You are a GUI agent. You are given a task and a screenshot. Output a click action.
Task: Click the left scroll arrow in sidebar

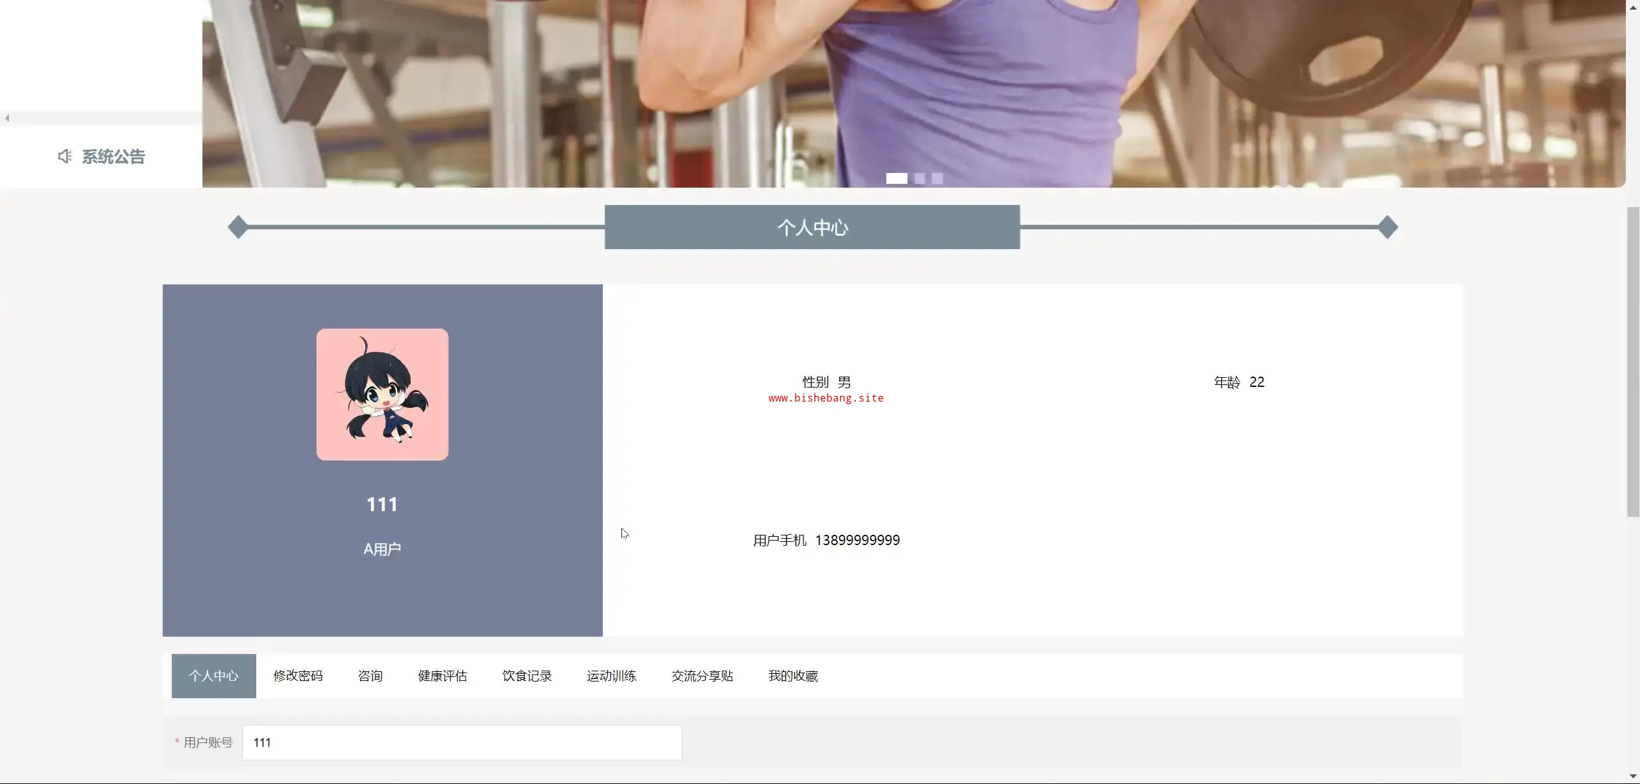point(7,118)
